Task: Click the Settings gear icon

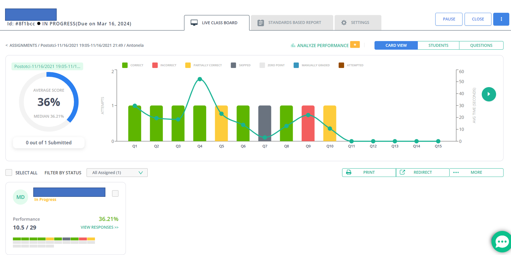Action: [x=344, y=23]
